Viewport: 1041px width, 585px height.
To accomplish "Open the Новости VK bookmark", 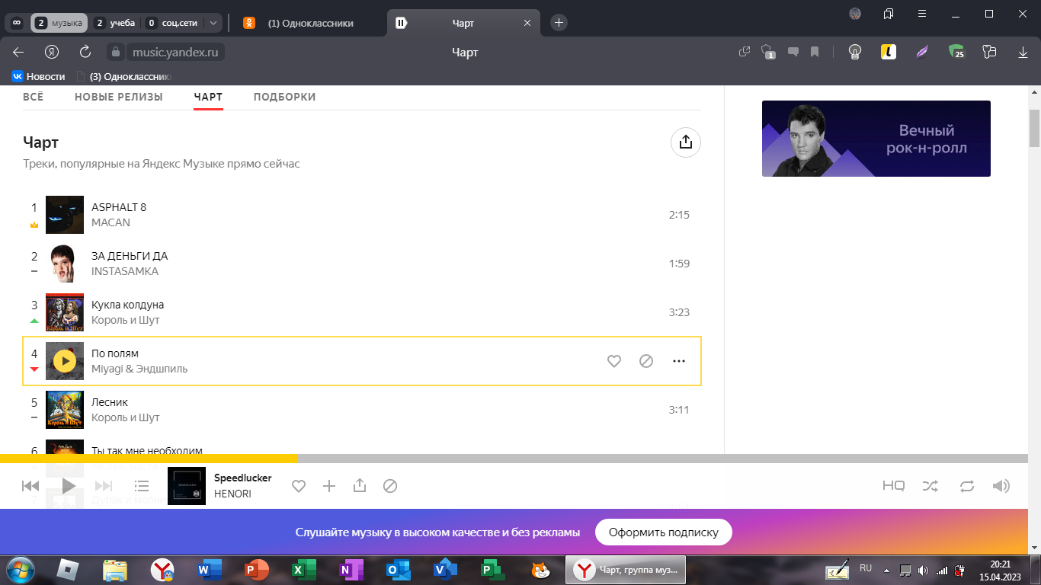I will (x=38, y=76).
